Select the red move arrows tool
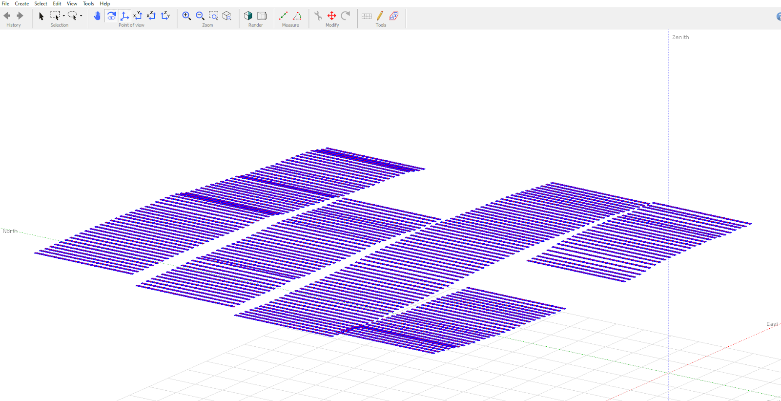 [332, 16]
